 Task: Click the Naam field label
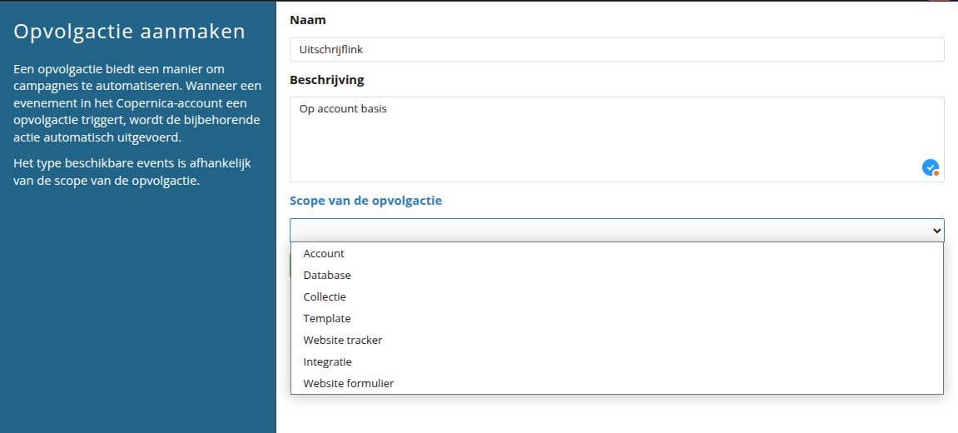pos(308,18)
